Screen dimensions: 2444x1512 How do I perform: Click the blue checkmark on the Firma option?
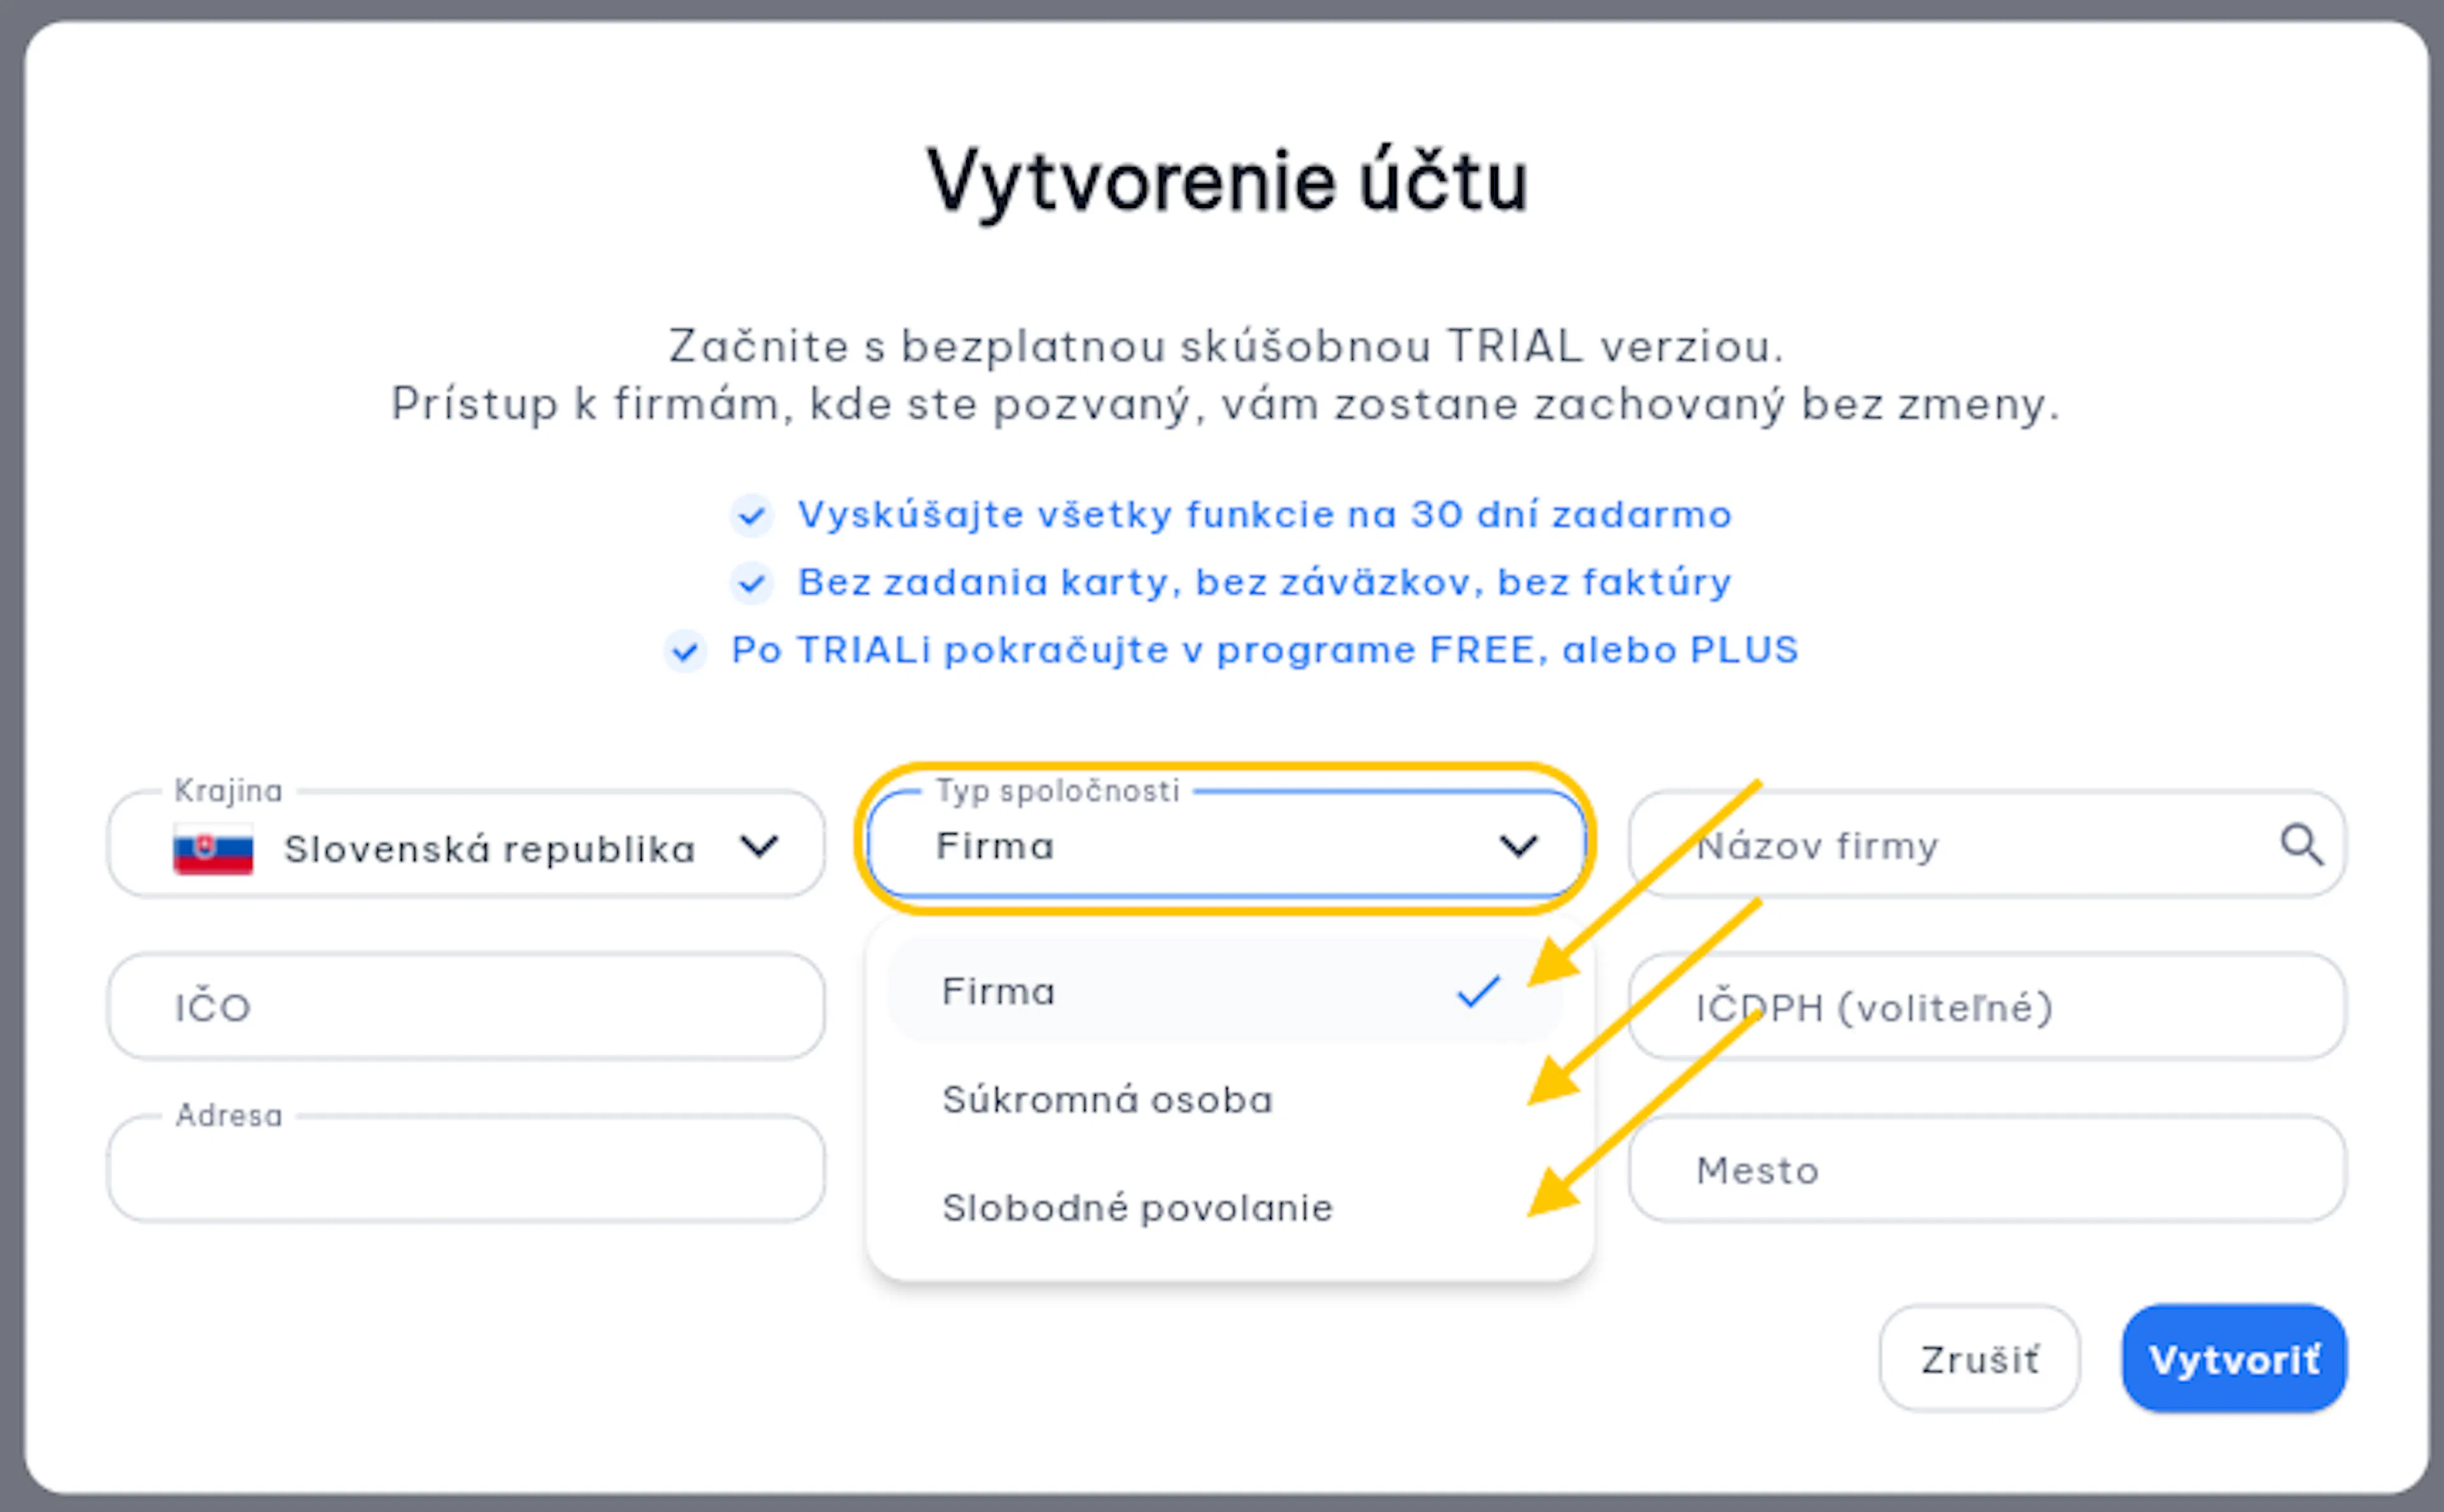tap(1478, 991)
